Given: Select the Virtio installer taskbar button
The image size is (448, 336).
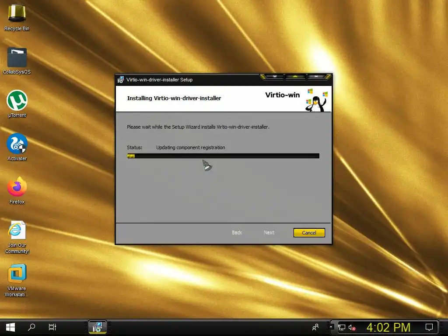Looking at the screenshot, I should (x=98, y=327).
